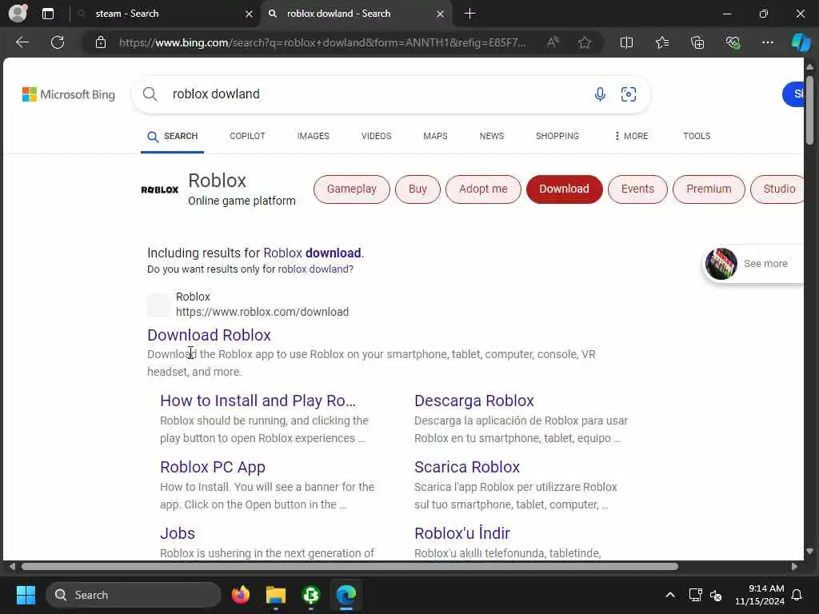Screen dimensions: 819x614
Task: Open the SHOPPING tab
Action: coord(557,136)
